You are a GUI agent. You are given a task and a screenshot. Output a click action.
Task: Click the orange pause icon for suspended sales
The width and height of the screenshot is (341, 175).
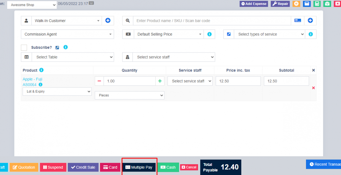296,4
